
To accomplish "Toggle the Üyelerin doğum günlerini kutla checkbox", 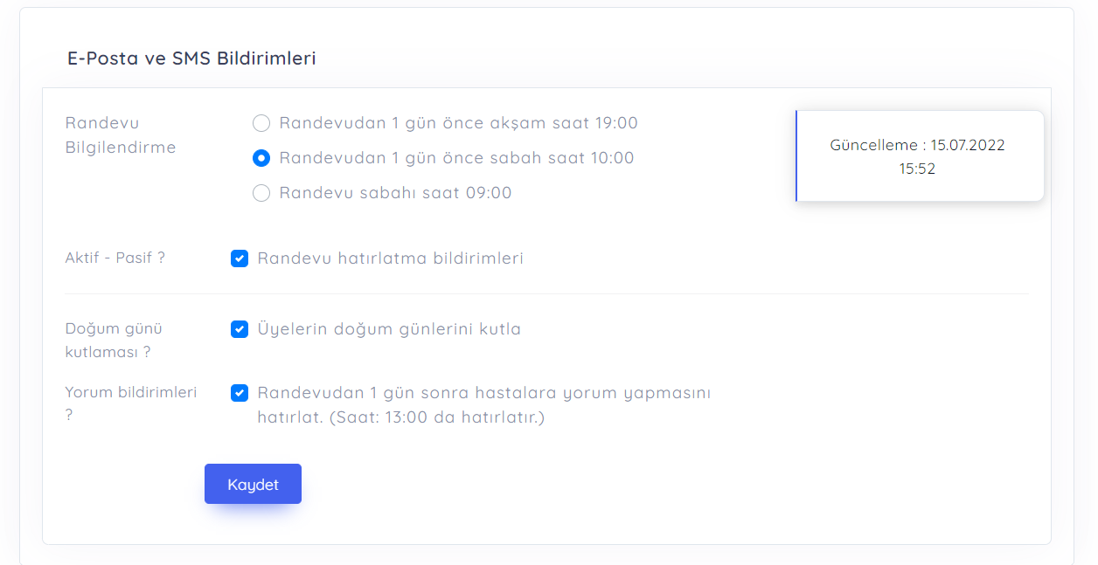I will coord(240,329).
